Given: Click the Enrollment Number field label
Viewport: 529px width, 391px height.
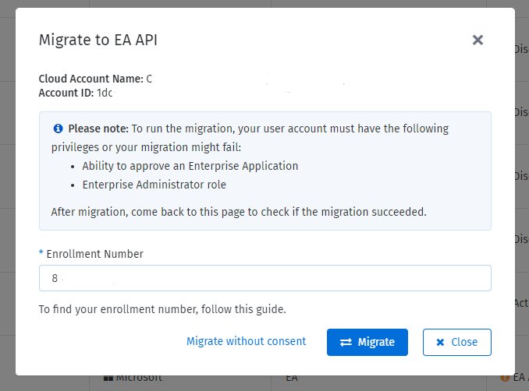Looking at the screenshot, I should (x=94, y=254).
